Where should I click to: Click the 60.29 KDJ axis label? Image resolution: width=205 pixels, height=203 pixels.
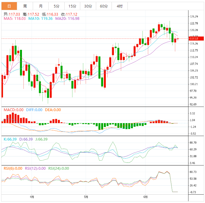click(x=193, y=150)
